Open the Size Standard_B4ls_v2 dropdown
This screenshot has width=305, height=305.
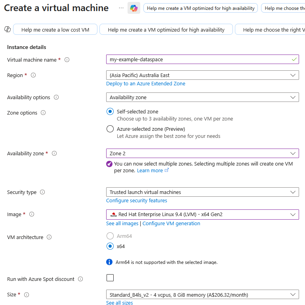202,295
